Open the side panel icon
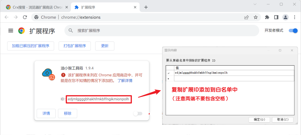The width and height of the screenshot is (301, 135). [276, 17]
